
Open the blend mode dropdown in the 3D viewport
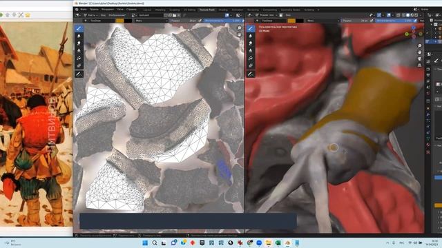pos(323,21)
